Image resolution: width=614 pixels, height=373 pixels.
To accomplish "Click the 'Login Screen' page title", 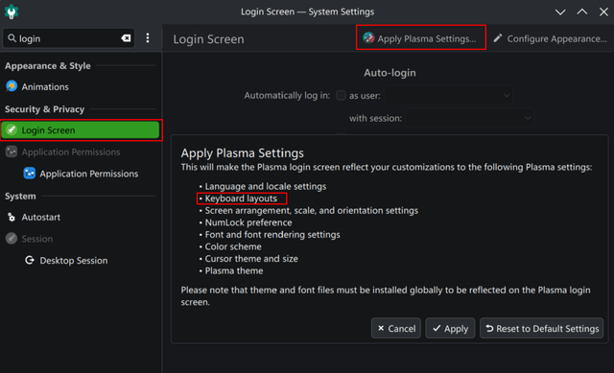I will pyautogui.click(x=208, y=39).
